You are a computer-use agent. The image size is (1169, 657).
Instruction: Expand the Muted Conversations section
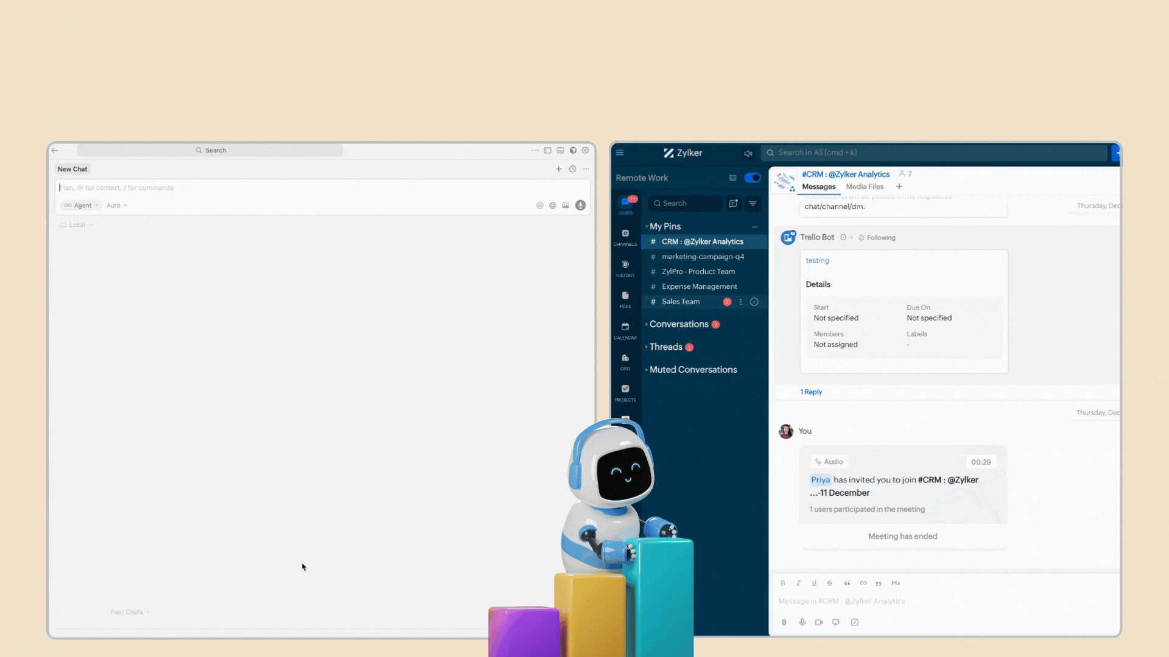coord(692,369)
